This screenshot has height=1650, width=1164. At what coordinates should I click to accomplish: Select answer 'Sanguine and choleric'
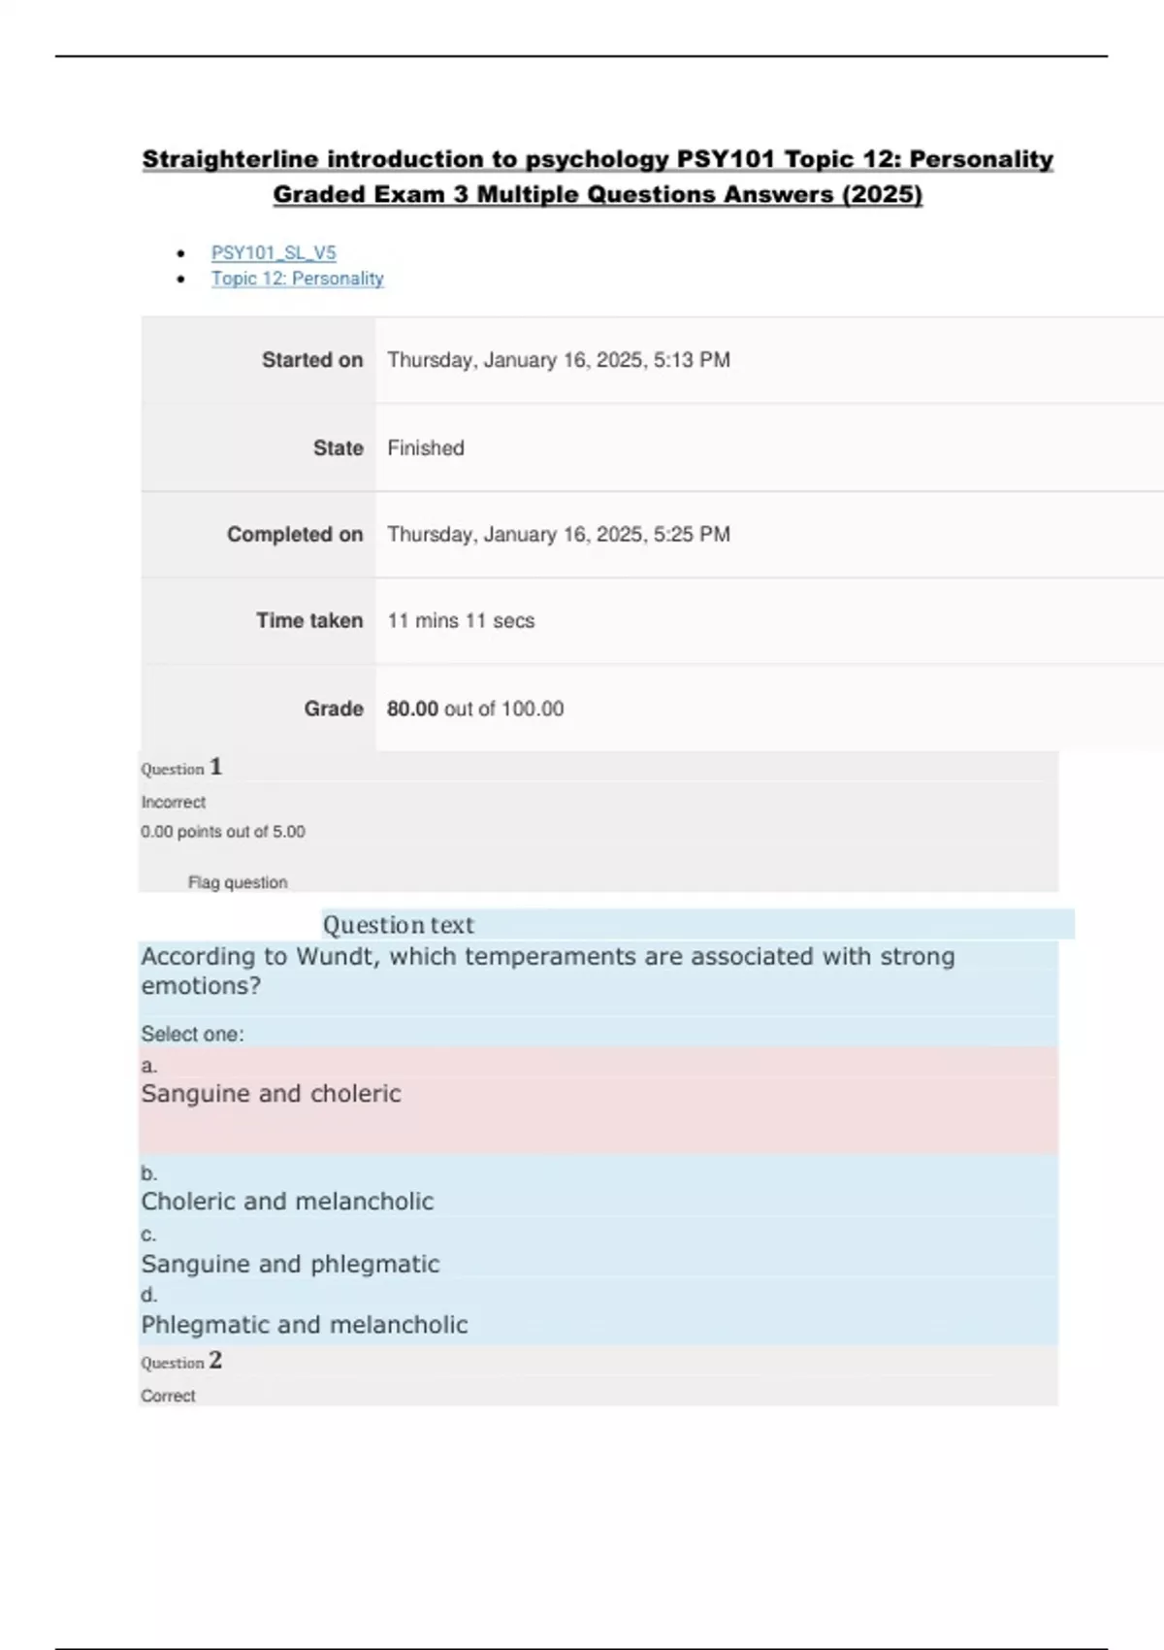271,1094
